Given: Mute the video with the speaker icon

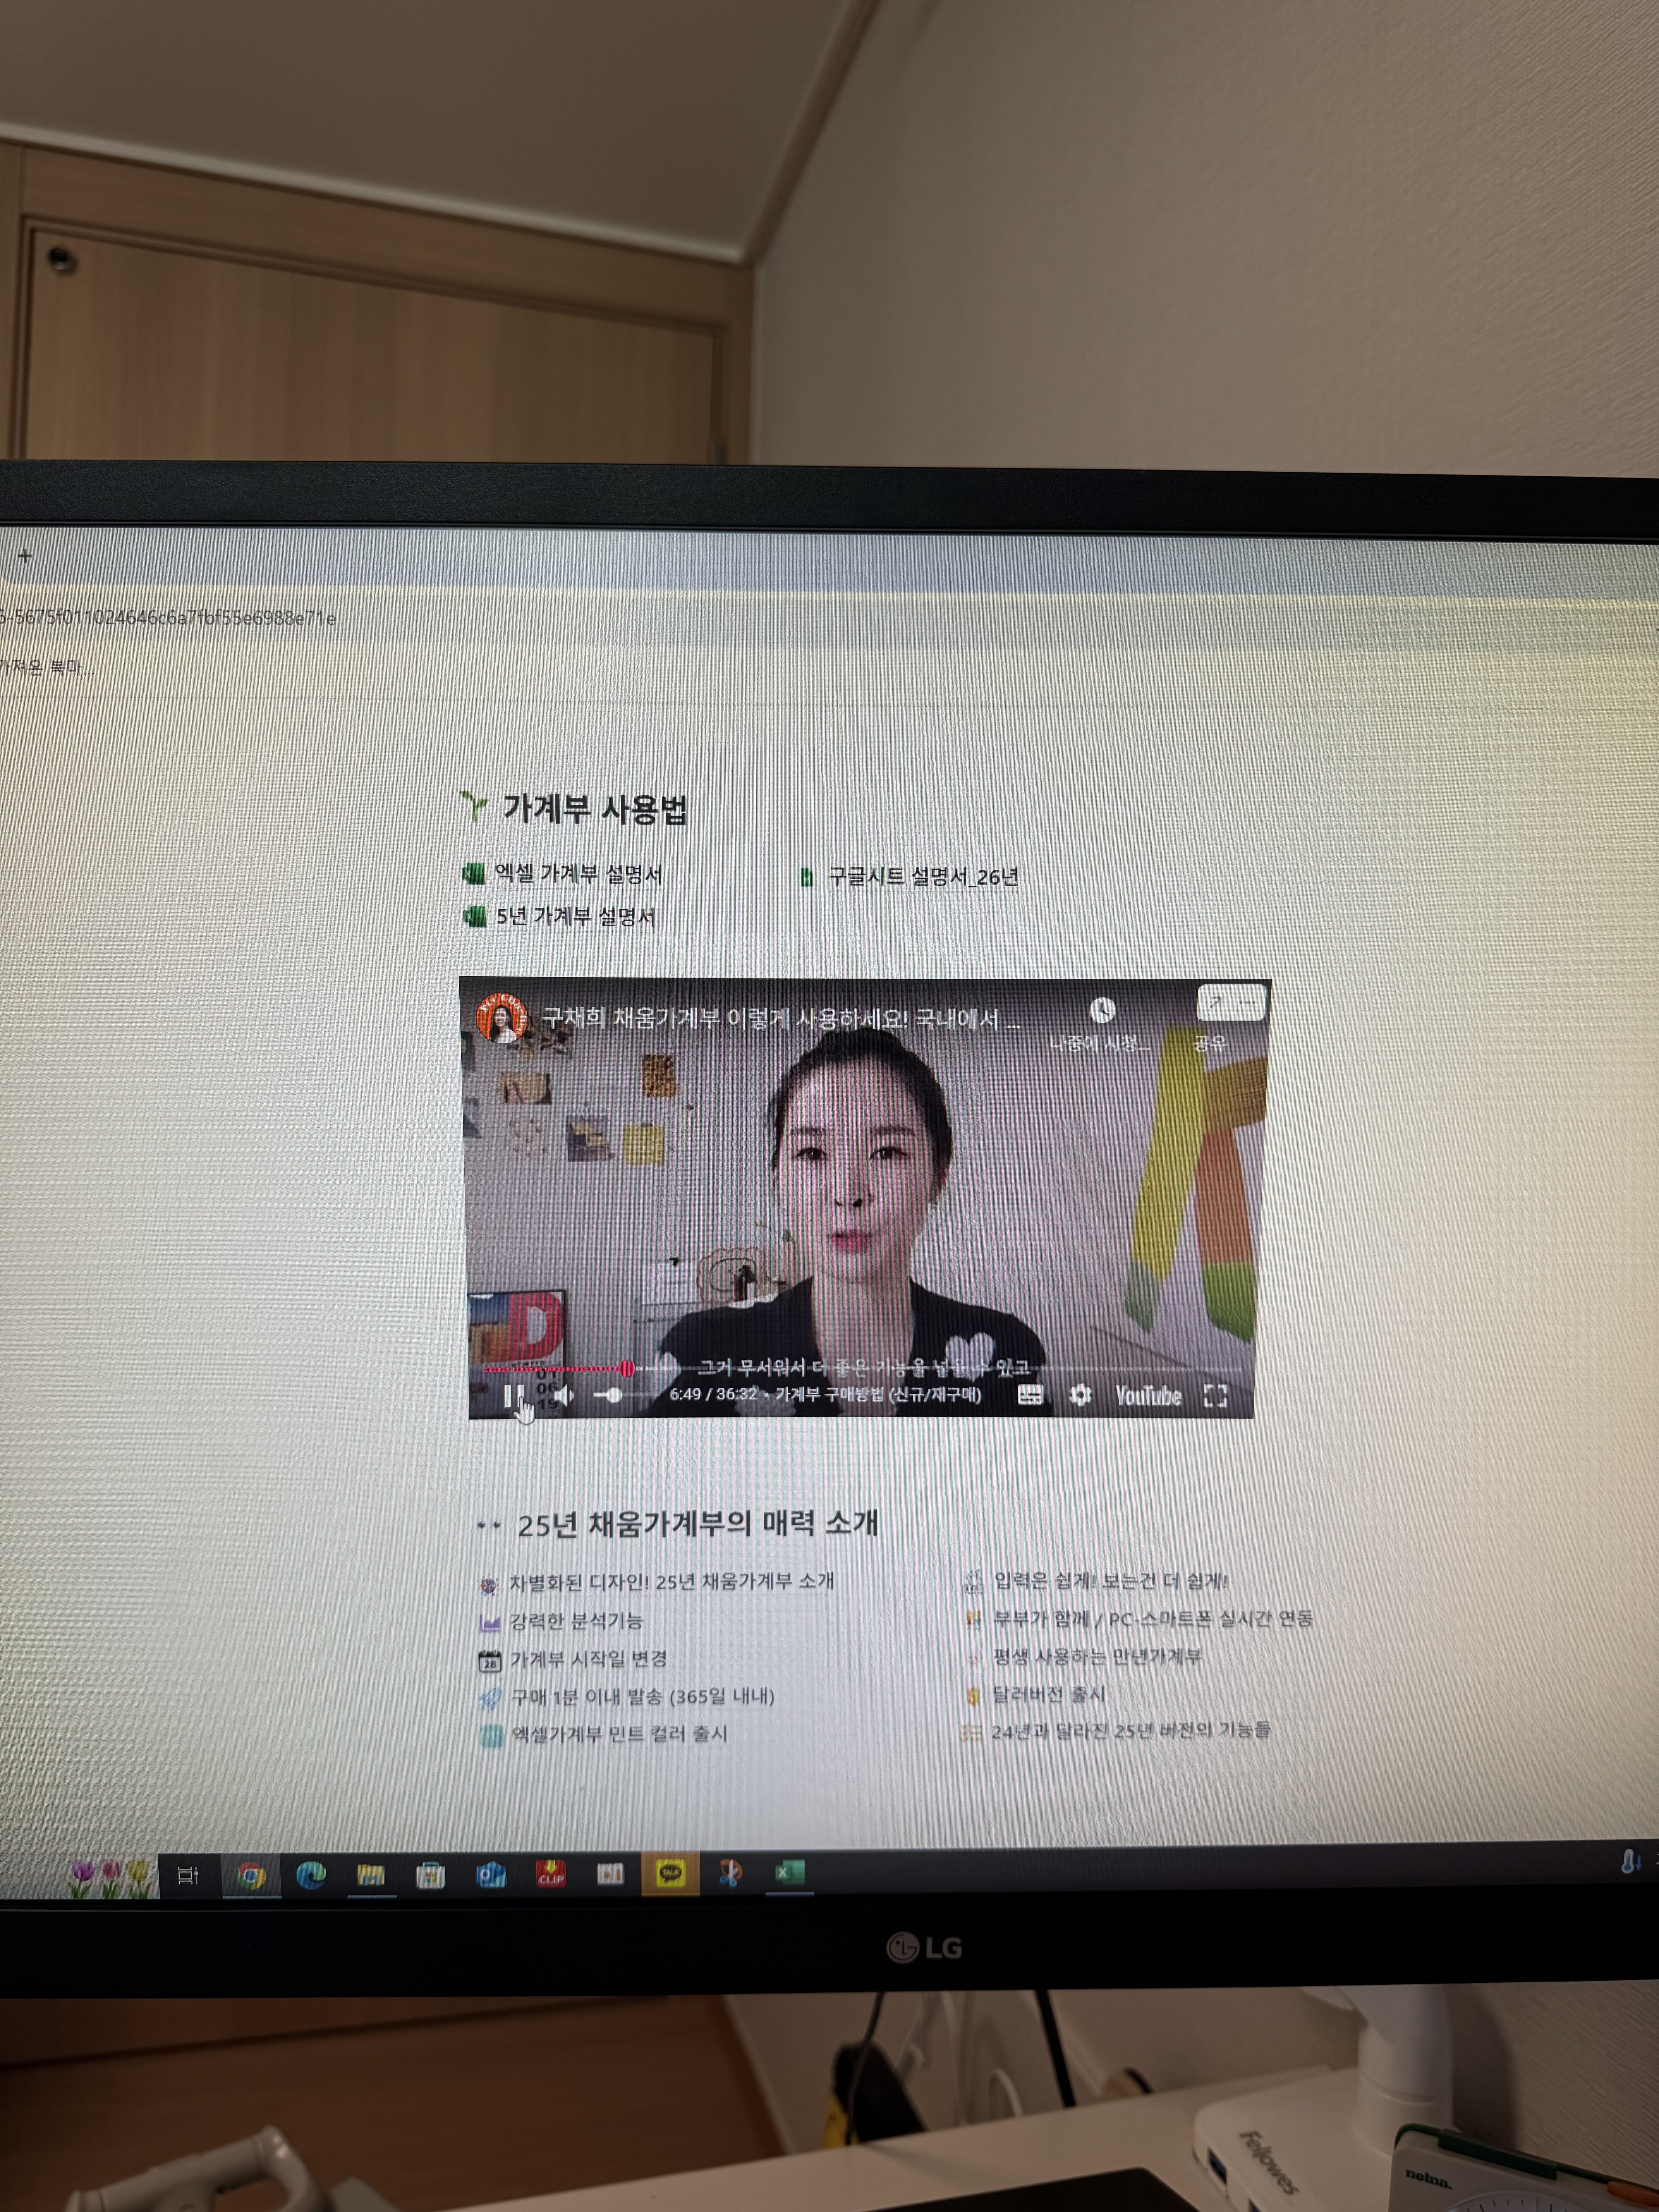Looking at the screenshot, I should tap(564, 1394).
